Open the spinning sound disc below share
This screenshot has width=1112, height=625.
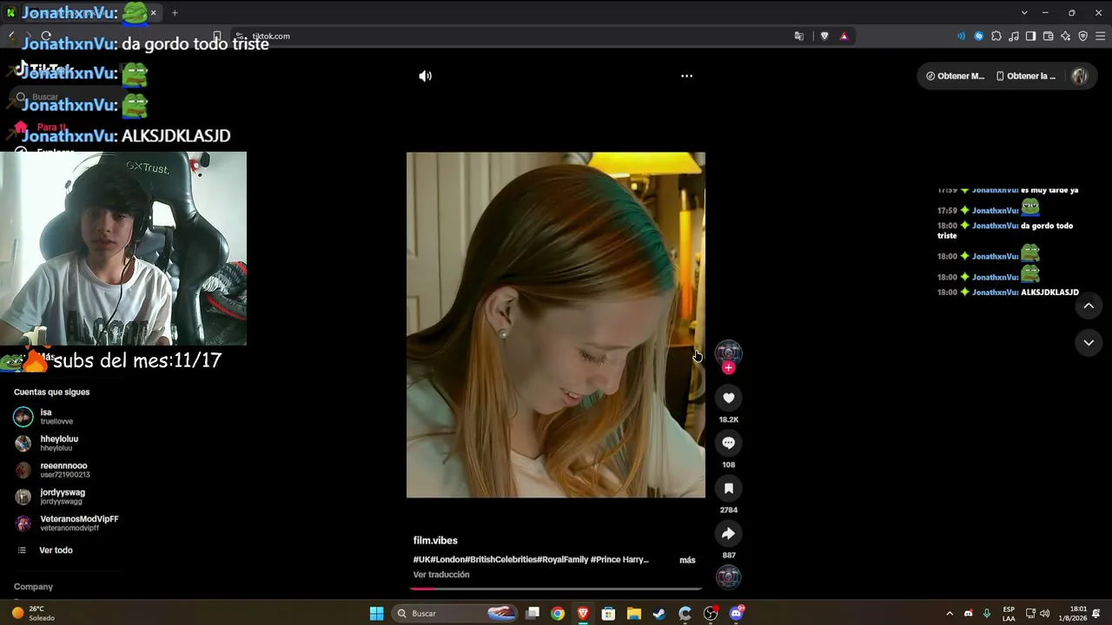728,576
